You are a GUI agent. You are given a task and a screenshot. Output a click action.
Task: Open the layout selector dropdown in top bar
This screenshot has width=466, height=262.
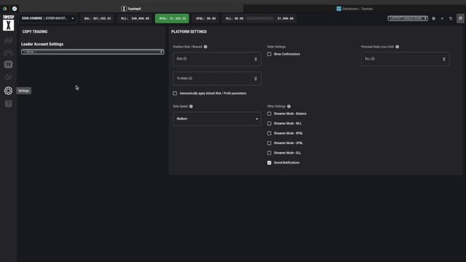[408, 18]
